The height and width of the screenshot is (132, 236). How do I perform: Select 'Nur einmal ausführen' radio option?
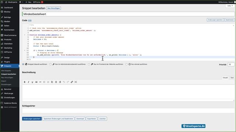point(126,64)
